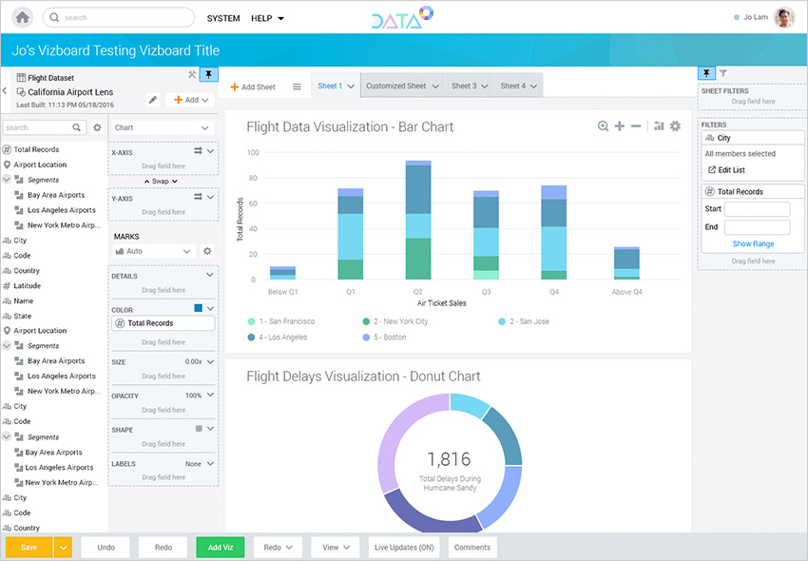The height and width of the screenshot is (561, 808).
Task: Click the field list gear icon beside search
Action: pos(97,127)
